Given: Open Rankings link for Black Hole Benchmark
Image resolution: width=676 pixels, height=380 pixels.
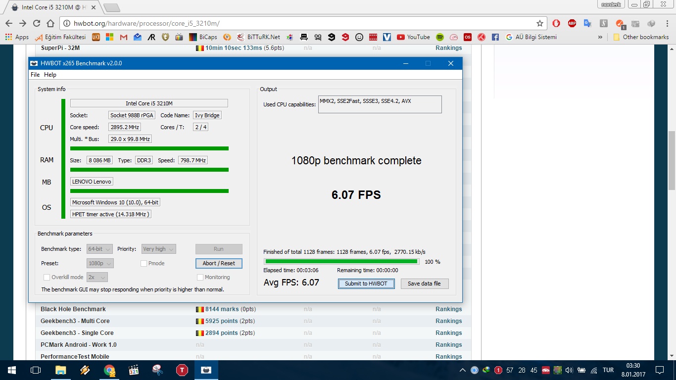Looking at the screenshot, I should pos(448,309).
